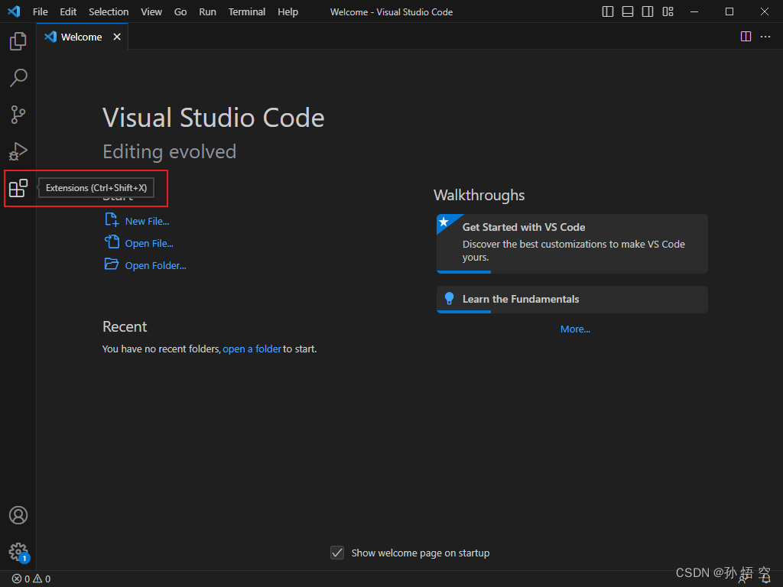
Task: Click the New File link
Action: [x=147, y=221]
